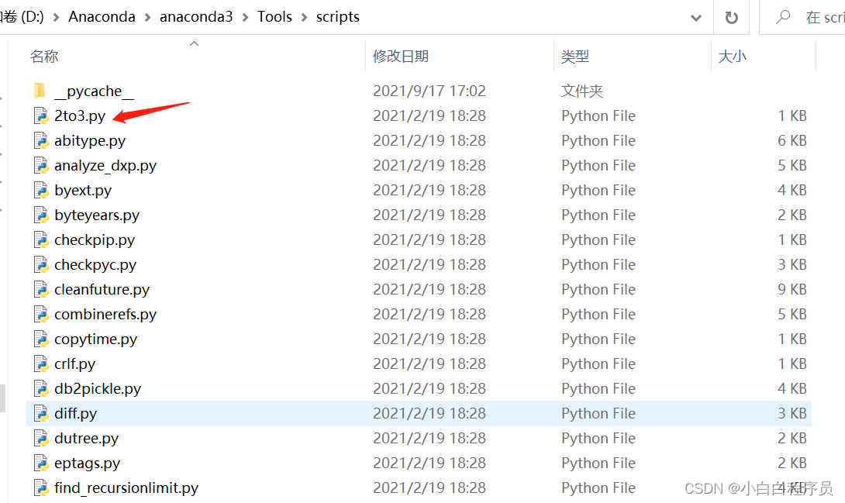Jump to anaconda3 in the path bar
The width and height of the screenshot is (845, 503).
pos(196,16)
